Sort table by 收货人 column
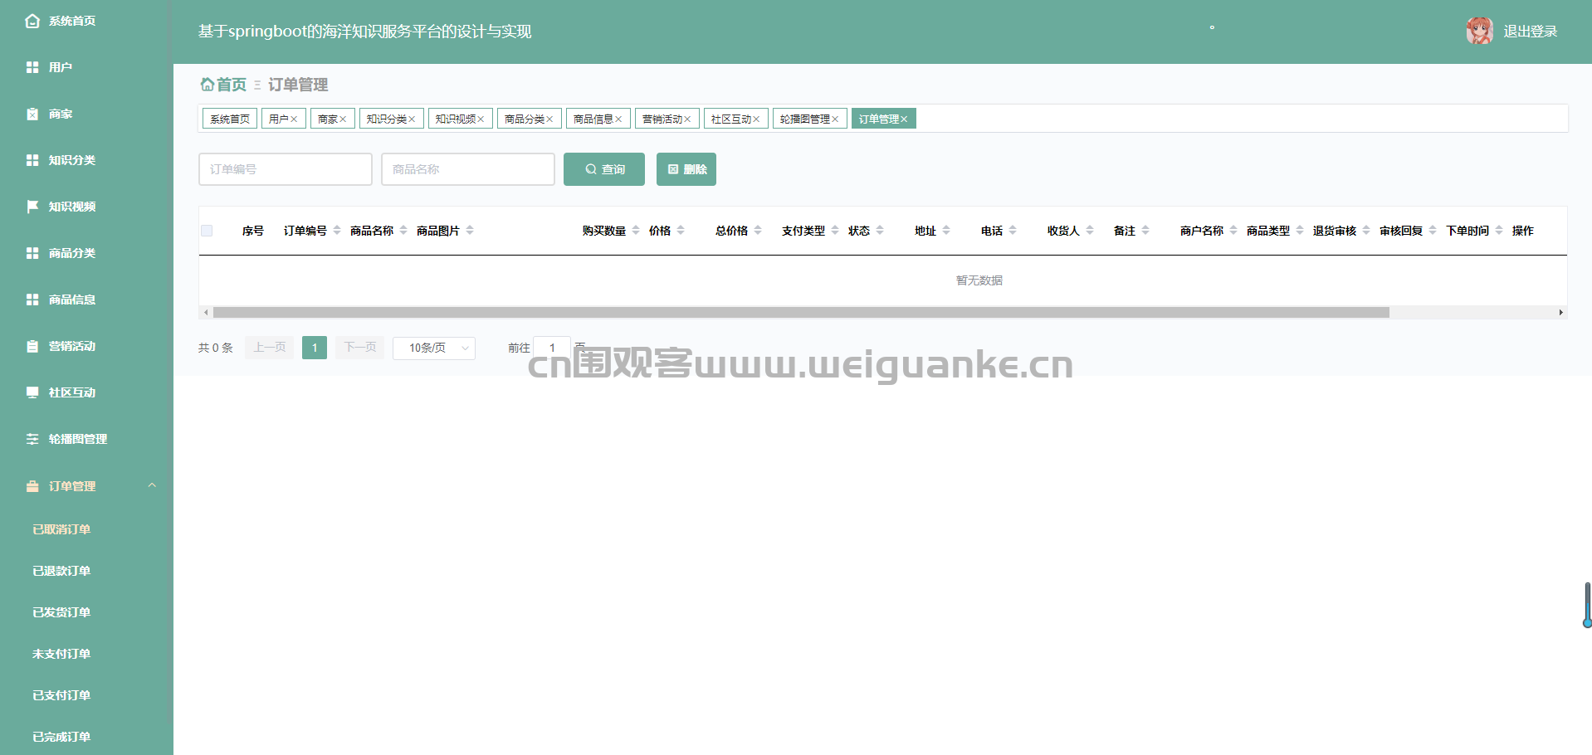The width and height of the screenshot is (1592, 755). (1090, 231)
